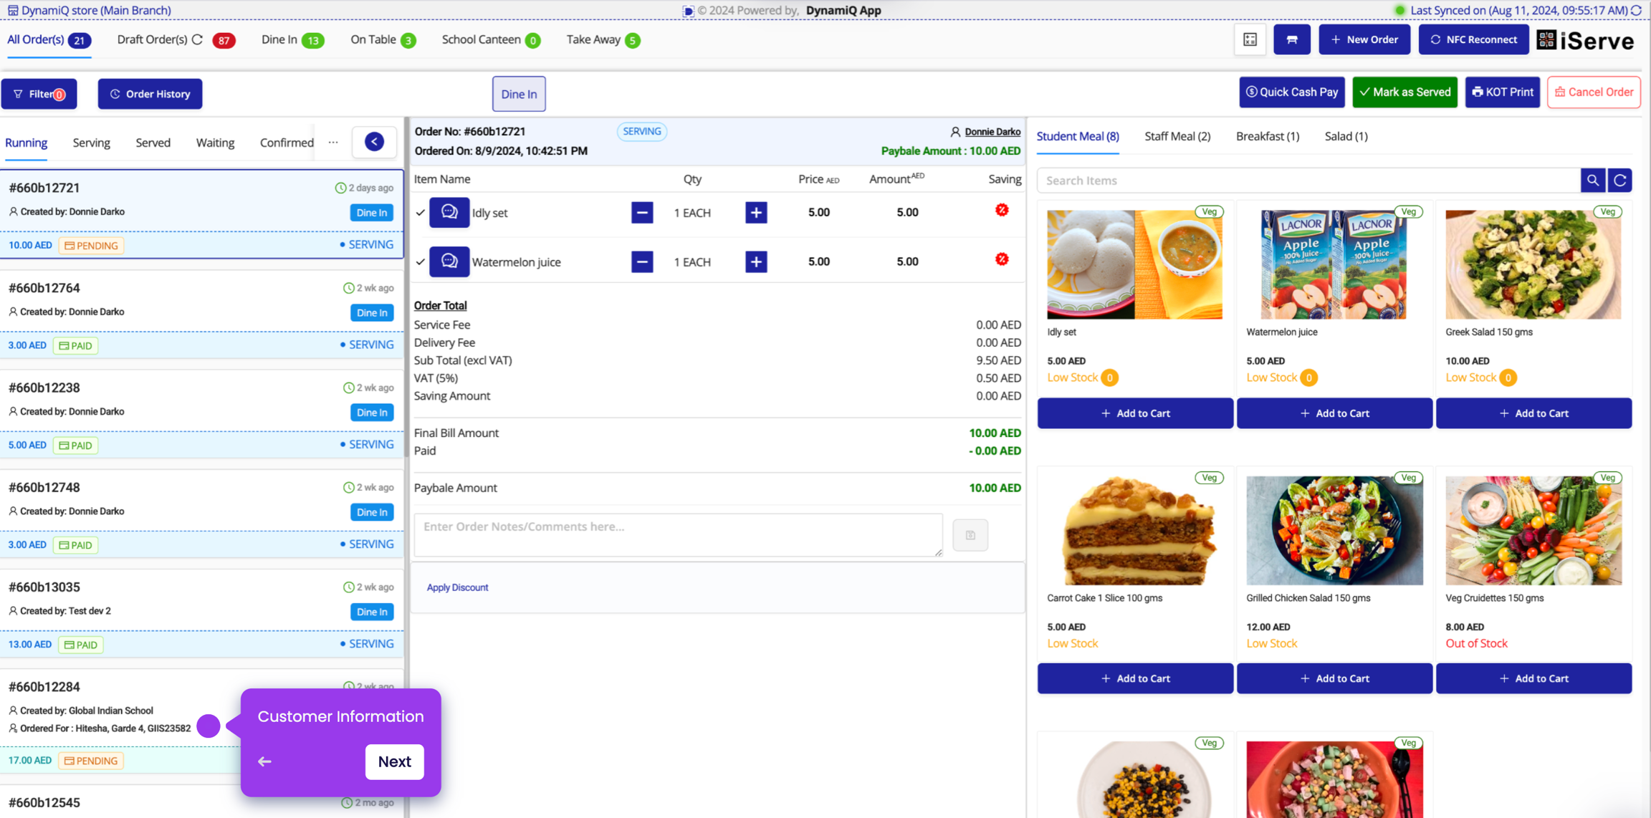
Task: Toggle the checkmark beside Idly set
Action: [x=421, y=213]
